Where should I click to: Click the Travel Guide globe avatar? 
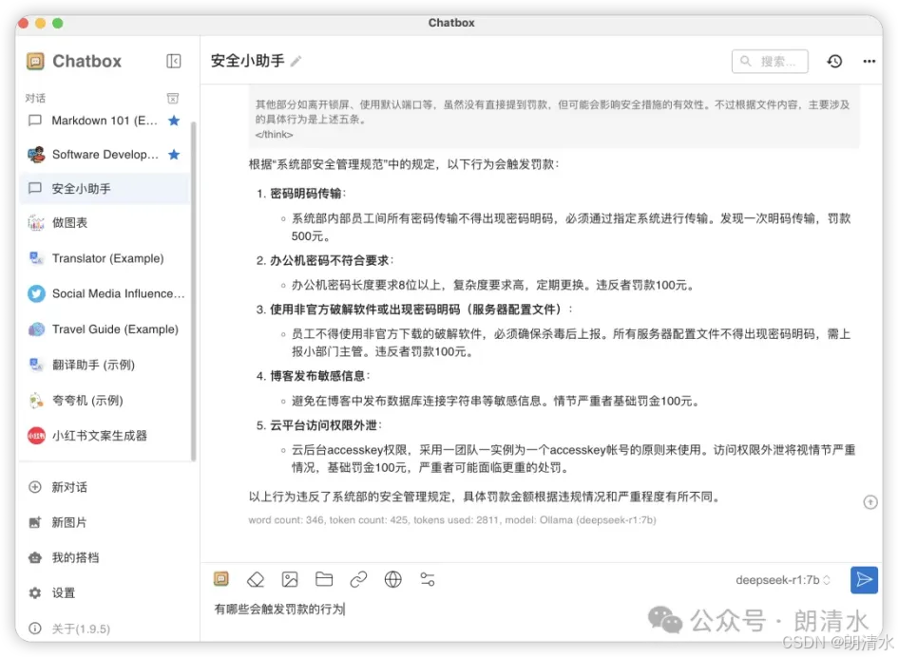[36, 329]
